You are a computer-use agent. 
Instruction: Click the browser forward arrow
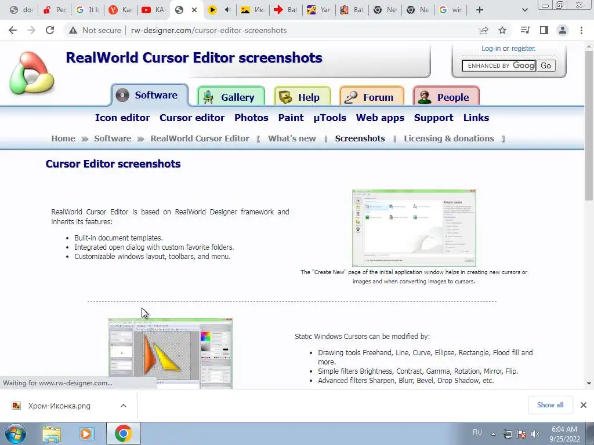tap(31, 30)
